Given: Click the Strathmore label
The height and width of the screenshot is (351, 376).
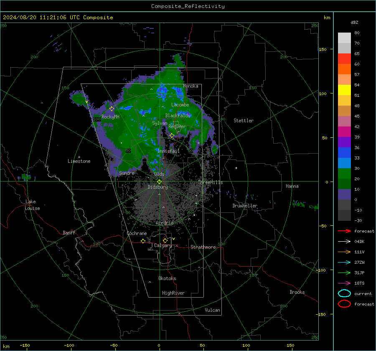Looking at the screenshot, I should point(203,247).
